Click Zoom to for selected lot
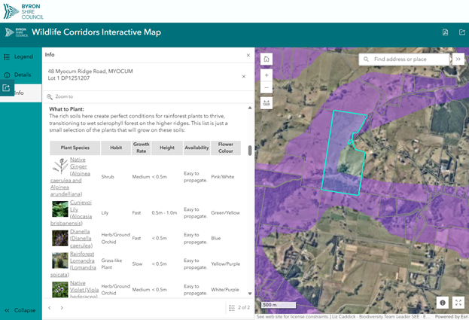Viewport: 469px width, 320px height. 63,96
